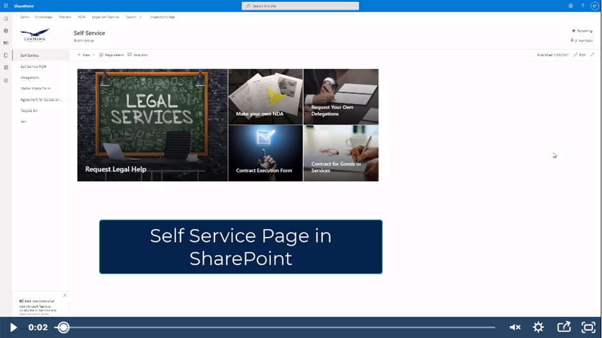Open Legal Self Service in top navigation

(105, 17)
